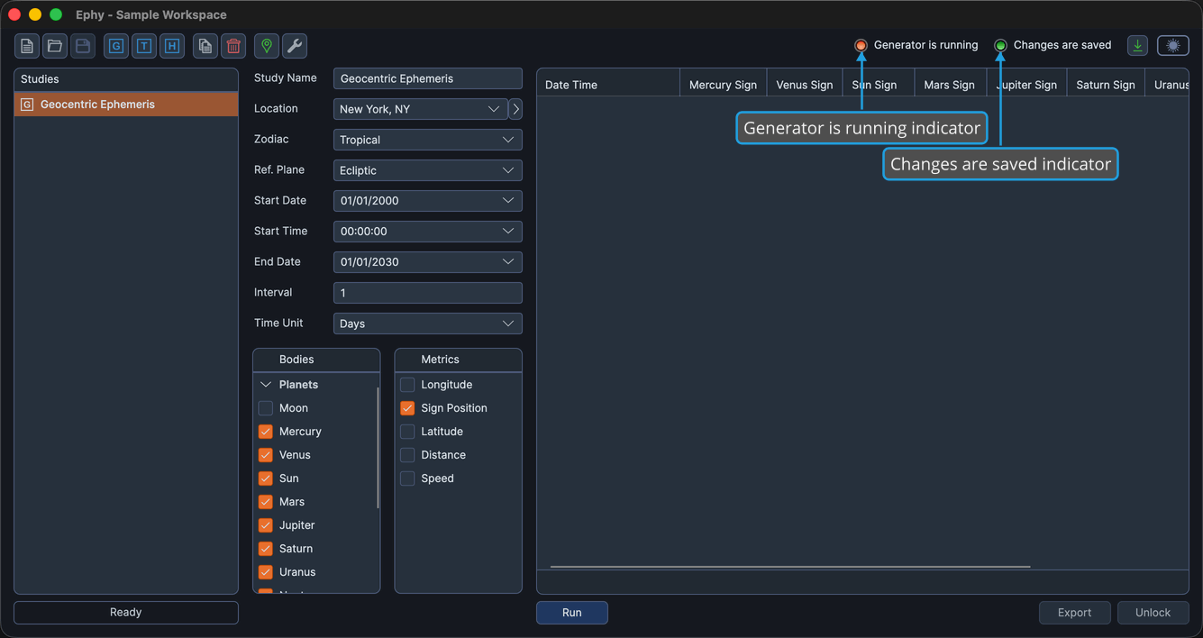Screen dimensions: 1203x638
Task: Expand the Time Unit dropdown
Action: click(428, 324)
